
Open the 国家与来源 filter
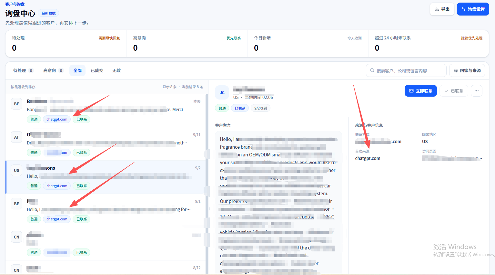click(467, 70)
